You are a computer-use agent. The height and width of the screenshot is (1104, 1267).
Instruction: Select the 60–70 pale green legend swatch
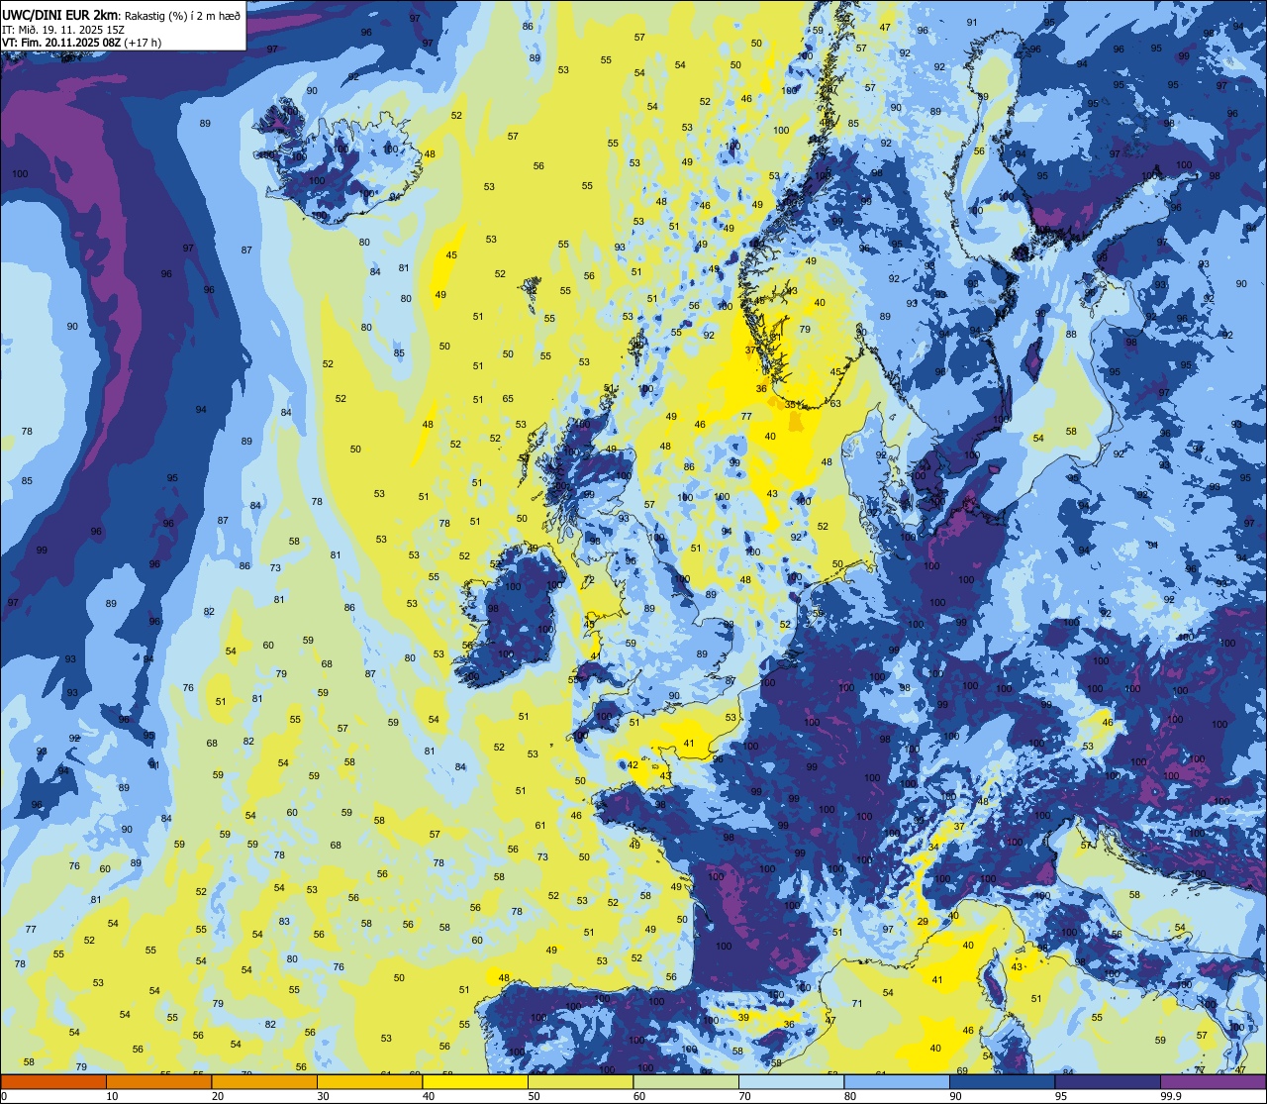[685, 1081]
